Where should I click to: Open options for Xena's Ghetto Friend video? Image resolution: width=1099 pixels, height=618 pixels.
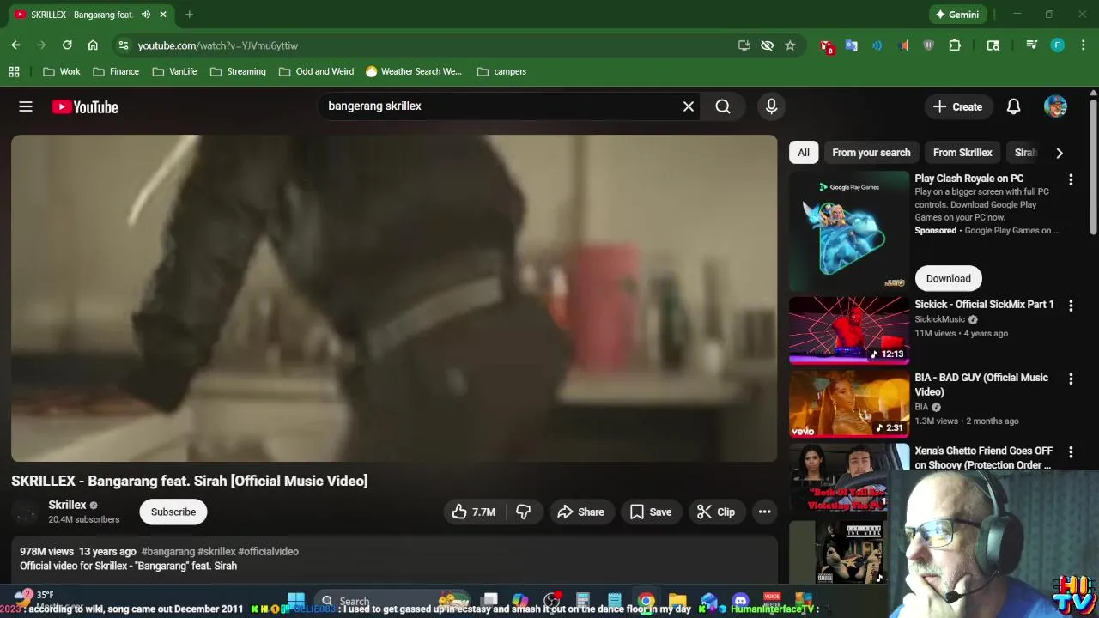point(1071,452)
